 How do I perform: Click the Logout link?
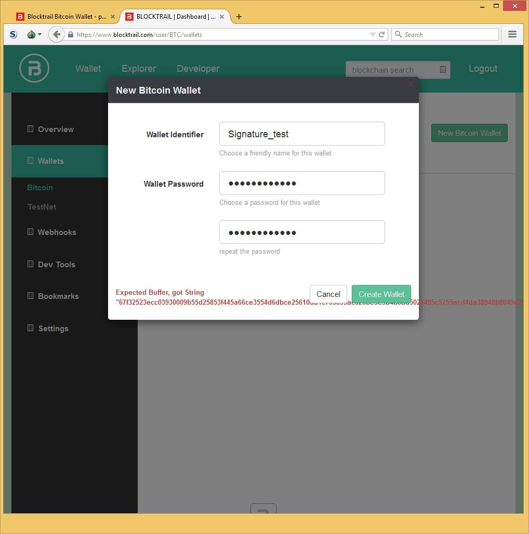point(483,69)
